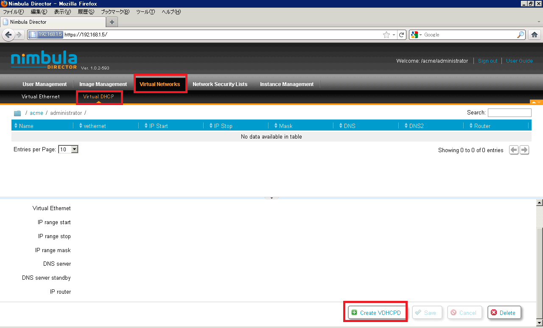Select the Virtual Networks tab
Screen dimensions: 543x328
coord(160,84)
